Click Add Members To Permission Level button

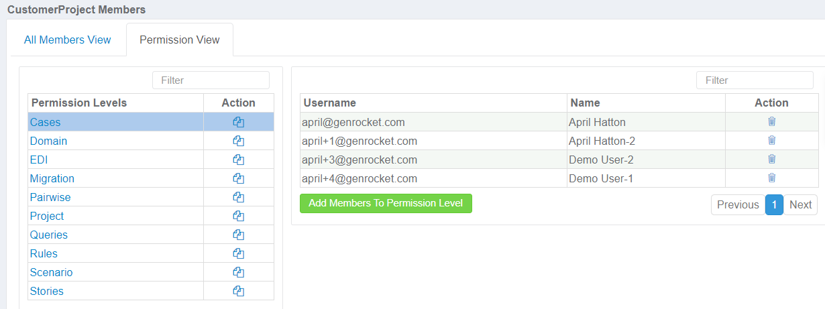click(x=386, y=203)
